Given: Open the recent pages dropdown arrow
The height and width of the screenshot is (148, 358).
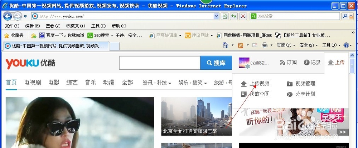Looking at the screenshot, I should [x=25, y=16].
